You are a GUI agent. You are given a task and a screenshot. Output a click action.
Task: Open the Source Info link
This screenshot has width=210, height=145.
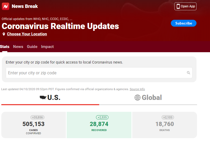point(137,89)
